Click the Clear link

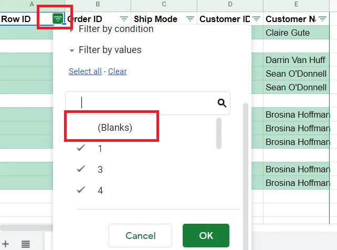tap(118, 71)
